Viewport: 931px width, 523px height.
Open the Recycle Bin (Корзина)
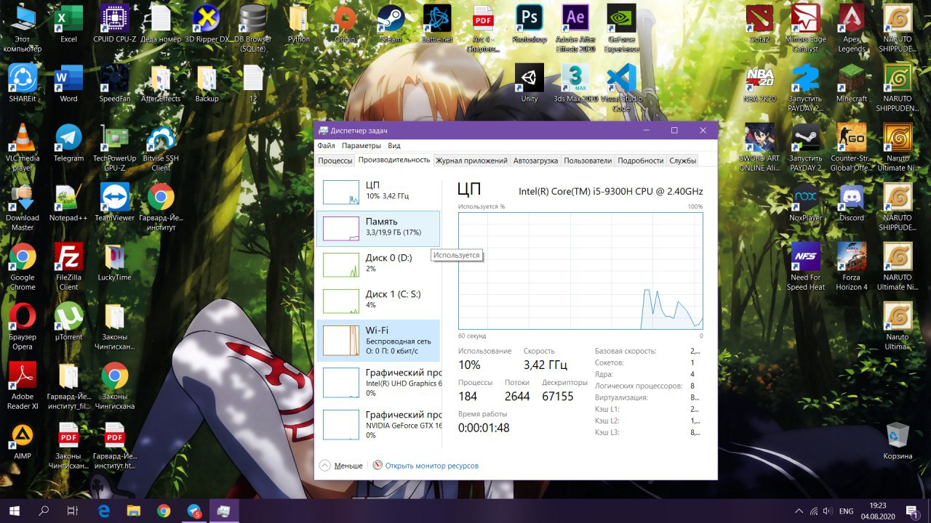coord(898,440)
